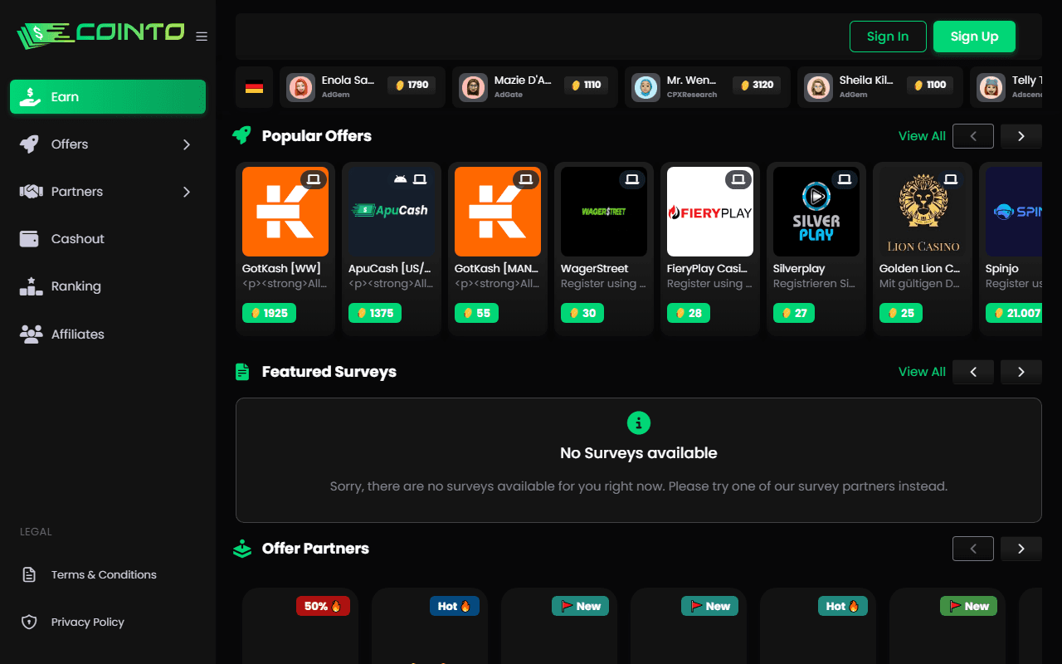Click desktop device icon on FieryPlay card
This screenshot has width=1062, height=664.
[738, 179]
